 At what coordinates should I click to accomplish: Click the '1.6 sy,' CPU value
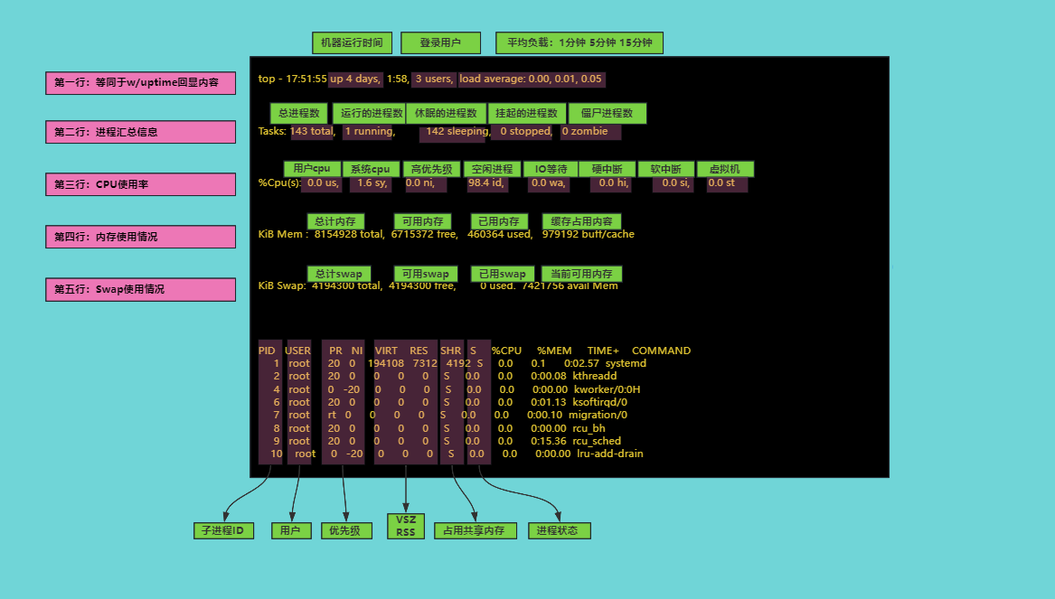pos(372,183)
